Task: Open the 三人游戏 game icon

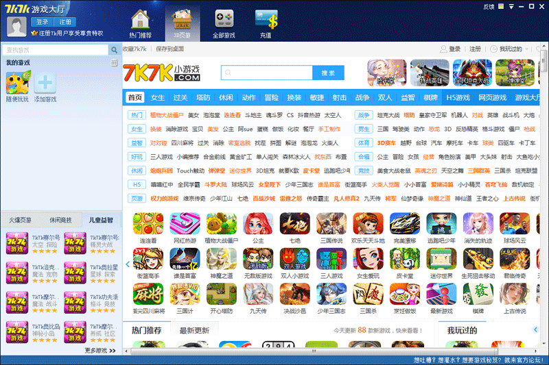Action: [x=331, y=259]
